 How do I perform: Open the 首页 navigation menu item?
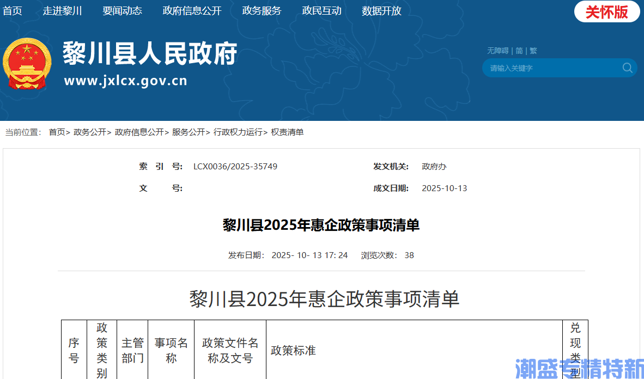13,11
